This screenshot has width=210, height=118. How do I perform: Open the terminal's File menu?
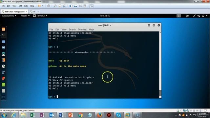51,29
